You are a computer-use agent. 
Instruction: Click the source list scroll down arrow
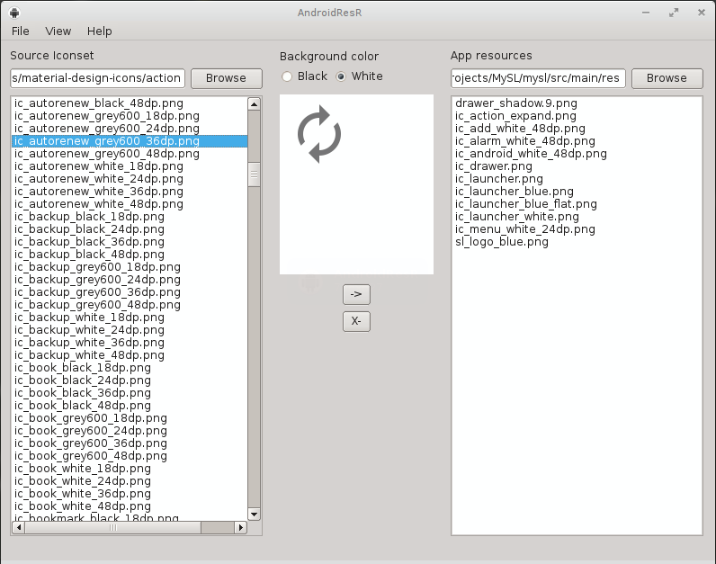254,514
